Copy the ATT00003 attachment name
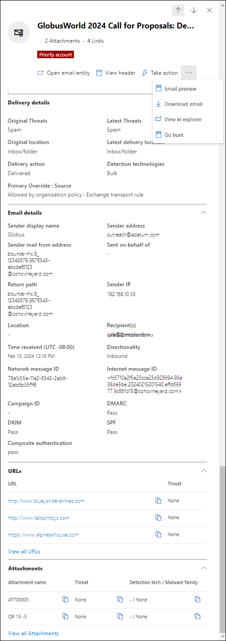The height and width of the screenshot is (641, 226). (66, 600)
